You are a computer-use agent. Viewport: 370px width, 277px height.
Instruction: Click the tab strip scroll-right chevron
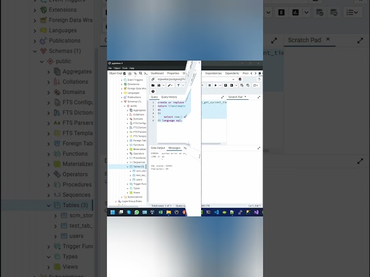tap(256, 73)
